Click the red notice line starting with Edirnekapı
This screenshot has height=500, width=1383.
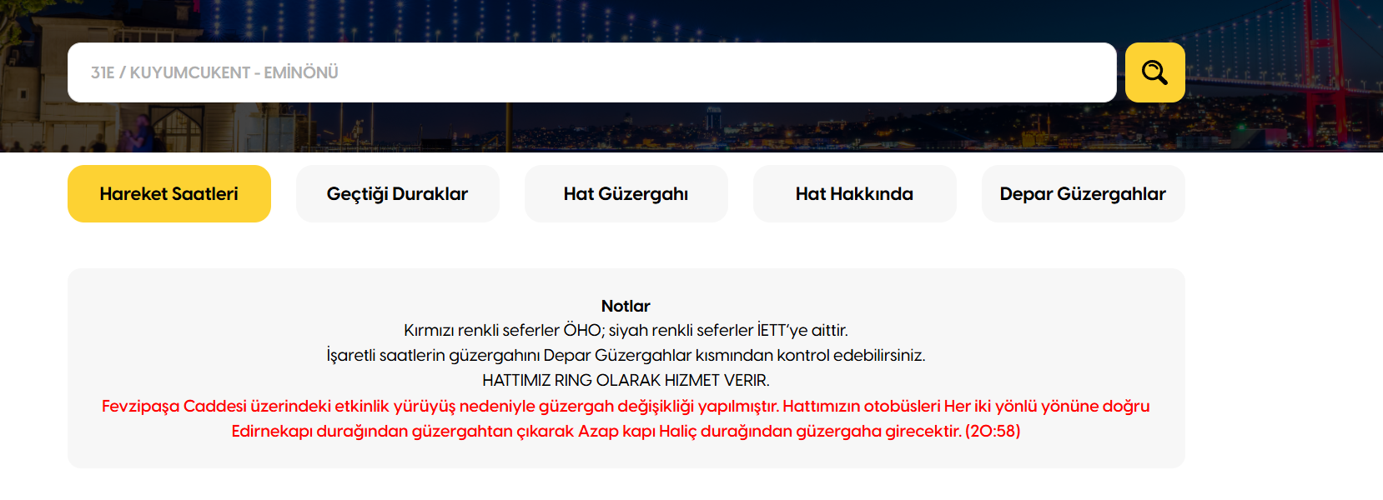coord(626,432)
